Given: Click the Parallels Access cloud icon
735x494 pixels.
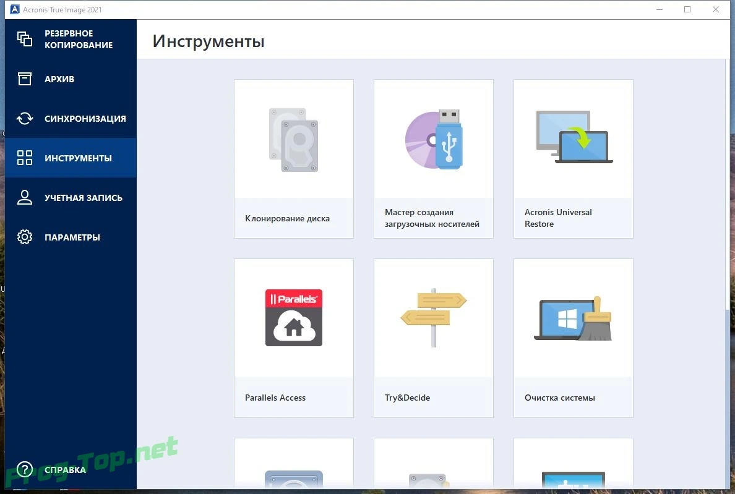Looking at the screenshot, I should pyautogui.click(x=294, y=317).
